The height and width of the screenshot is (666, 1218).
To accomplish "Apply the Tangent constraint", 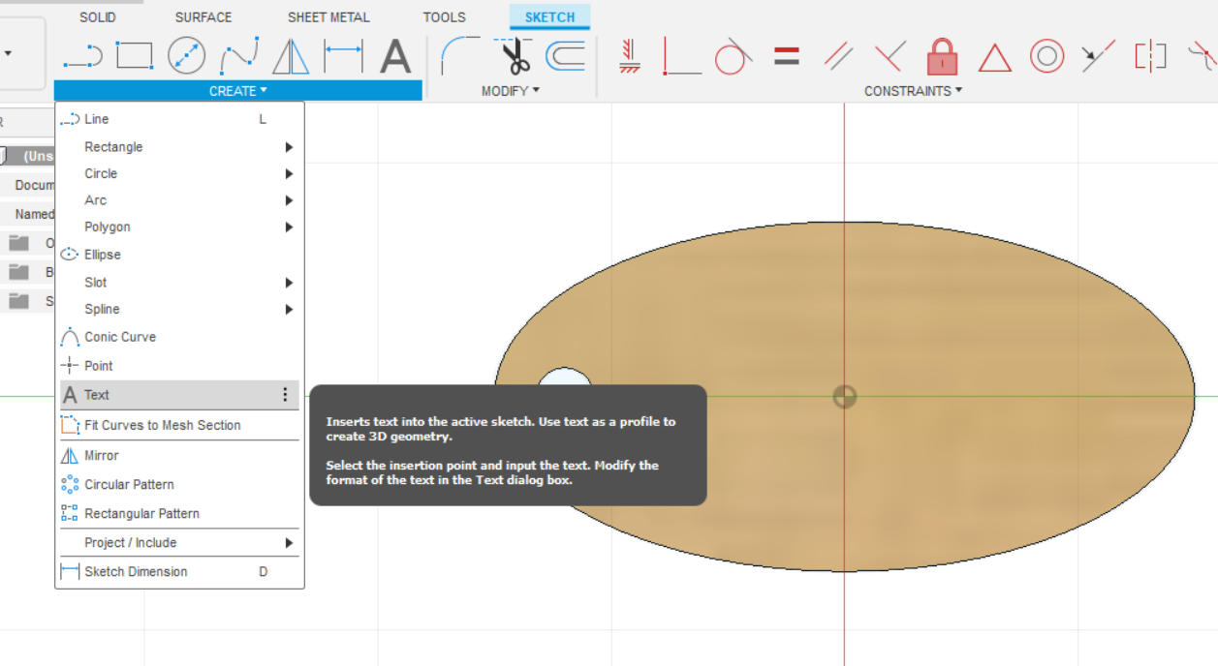I will tap(734, 56).
